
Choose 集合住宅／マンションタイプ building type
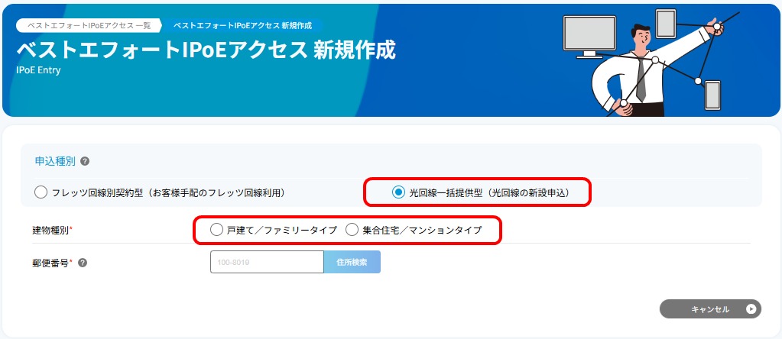point(352,230)
